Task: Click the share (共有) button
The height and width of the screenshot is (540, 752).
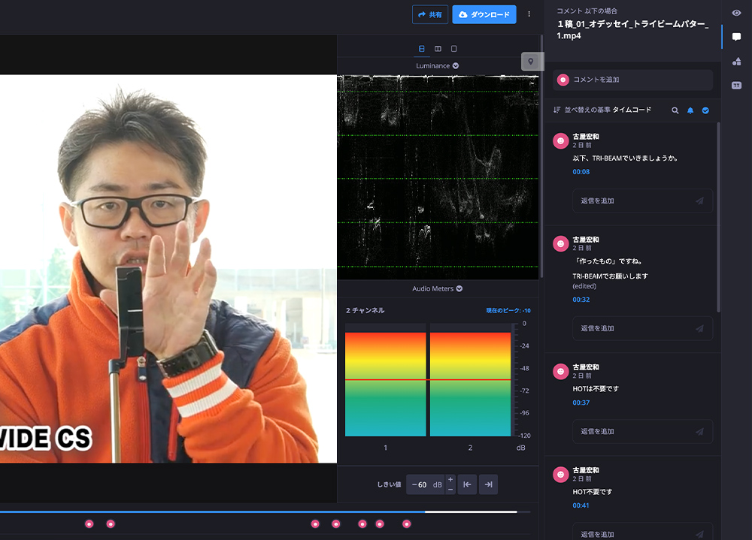Action: click(x=430, y=14)
